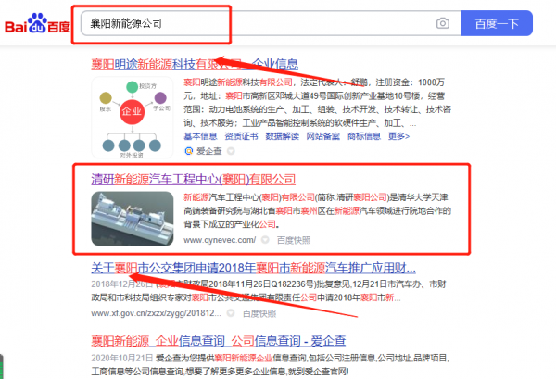Open the 商标信息 sub-link
This screenshot has width=556, height=379.
364,136
